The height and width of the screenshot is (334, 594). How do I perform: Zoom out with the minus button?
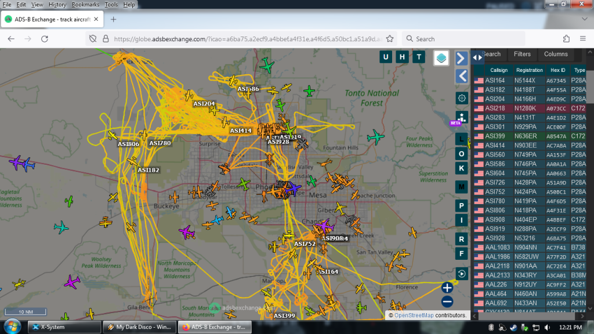tap(447, 302)
